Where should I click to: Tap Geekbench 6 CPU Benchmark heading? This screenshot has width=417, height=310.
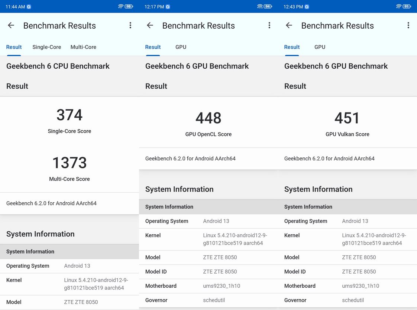tap(58, 66)
